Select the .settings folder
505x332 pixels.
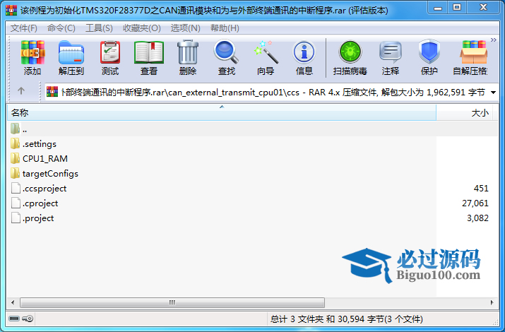point(33,144)
